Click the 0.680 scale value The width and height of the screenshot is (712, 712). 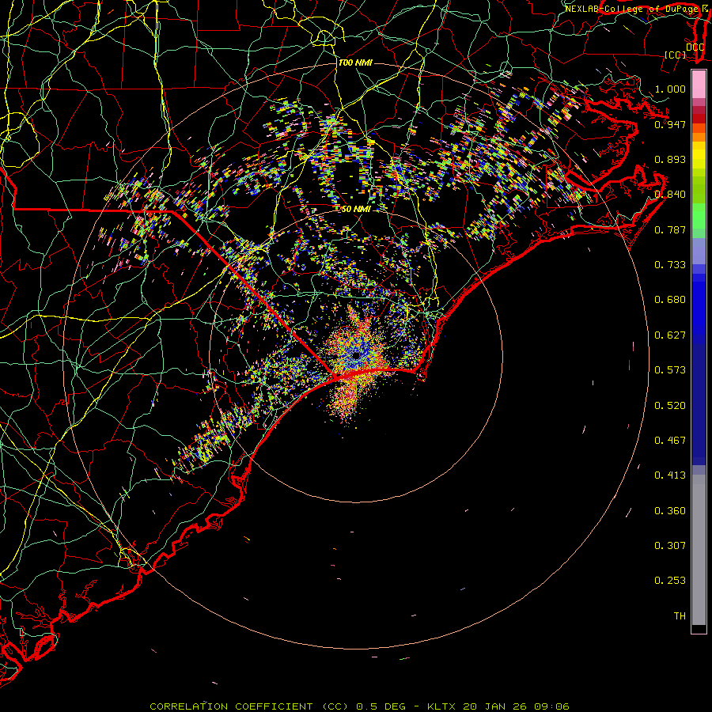coord(670,300)
